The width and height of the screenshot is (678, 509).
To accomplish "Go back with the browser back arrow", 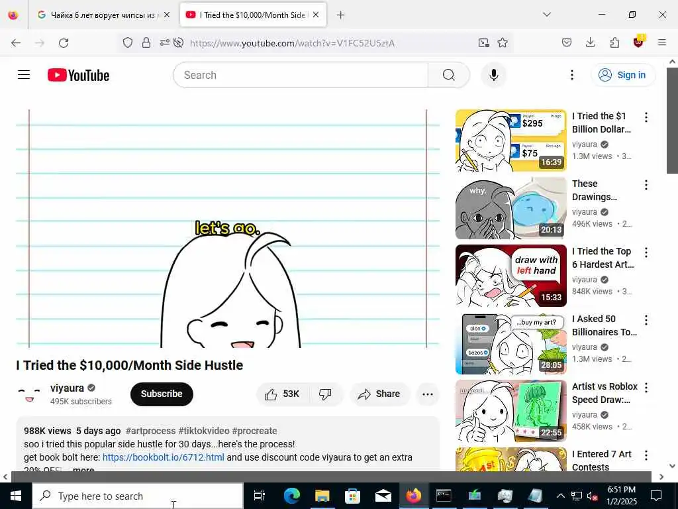I will 16,43.
